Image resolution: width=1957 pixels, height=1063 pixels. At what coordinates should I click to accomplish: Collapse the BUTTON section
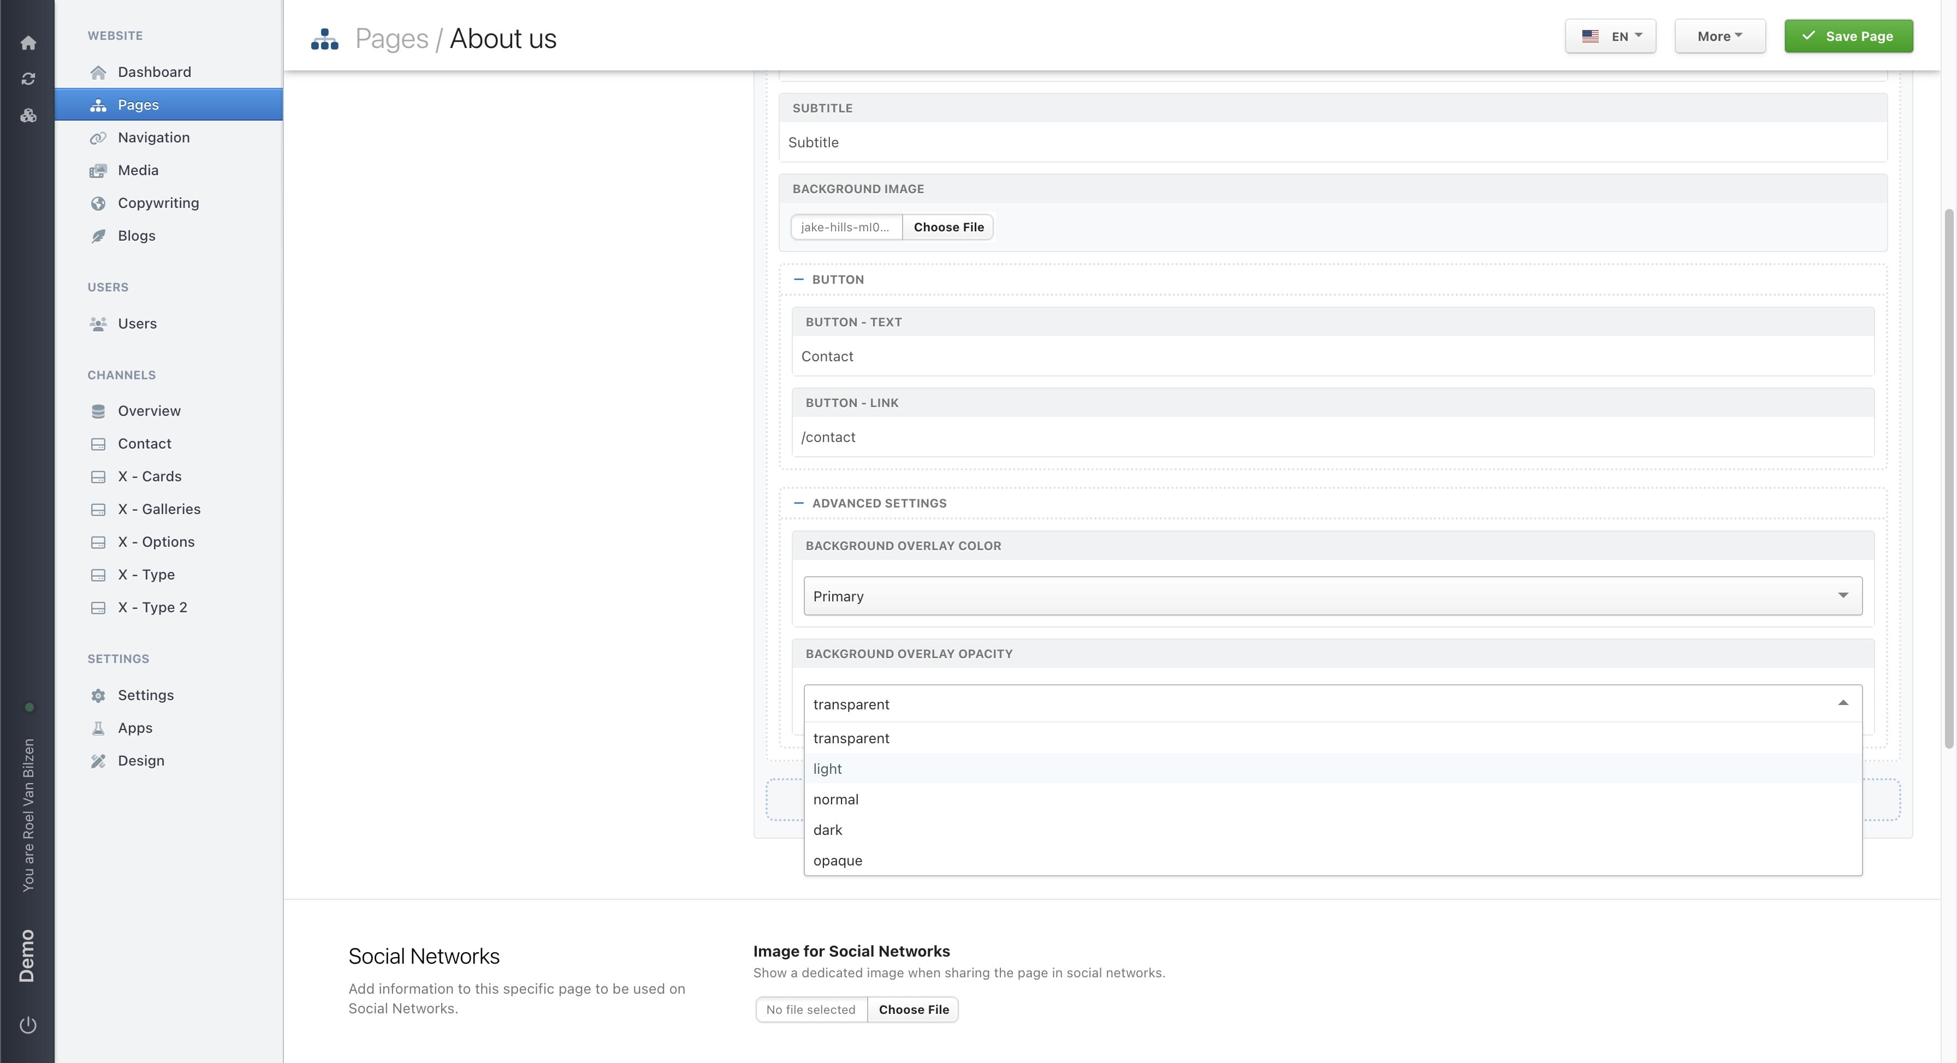(x=799, y=279)
